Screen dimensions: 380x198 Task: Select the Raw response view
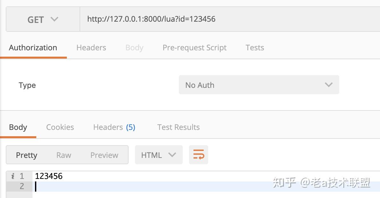coord(64,155)
